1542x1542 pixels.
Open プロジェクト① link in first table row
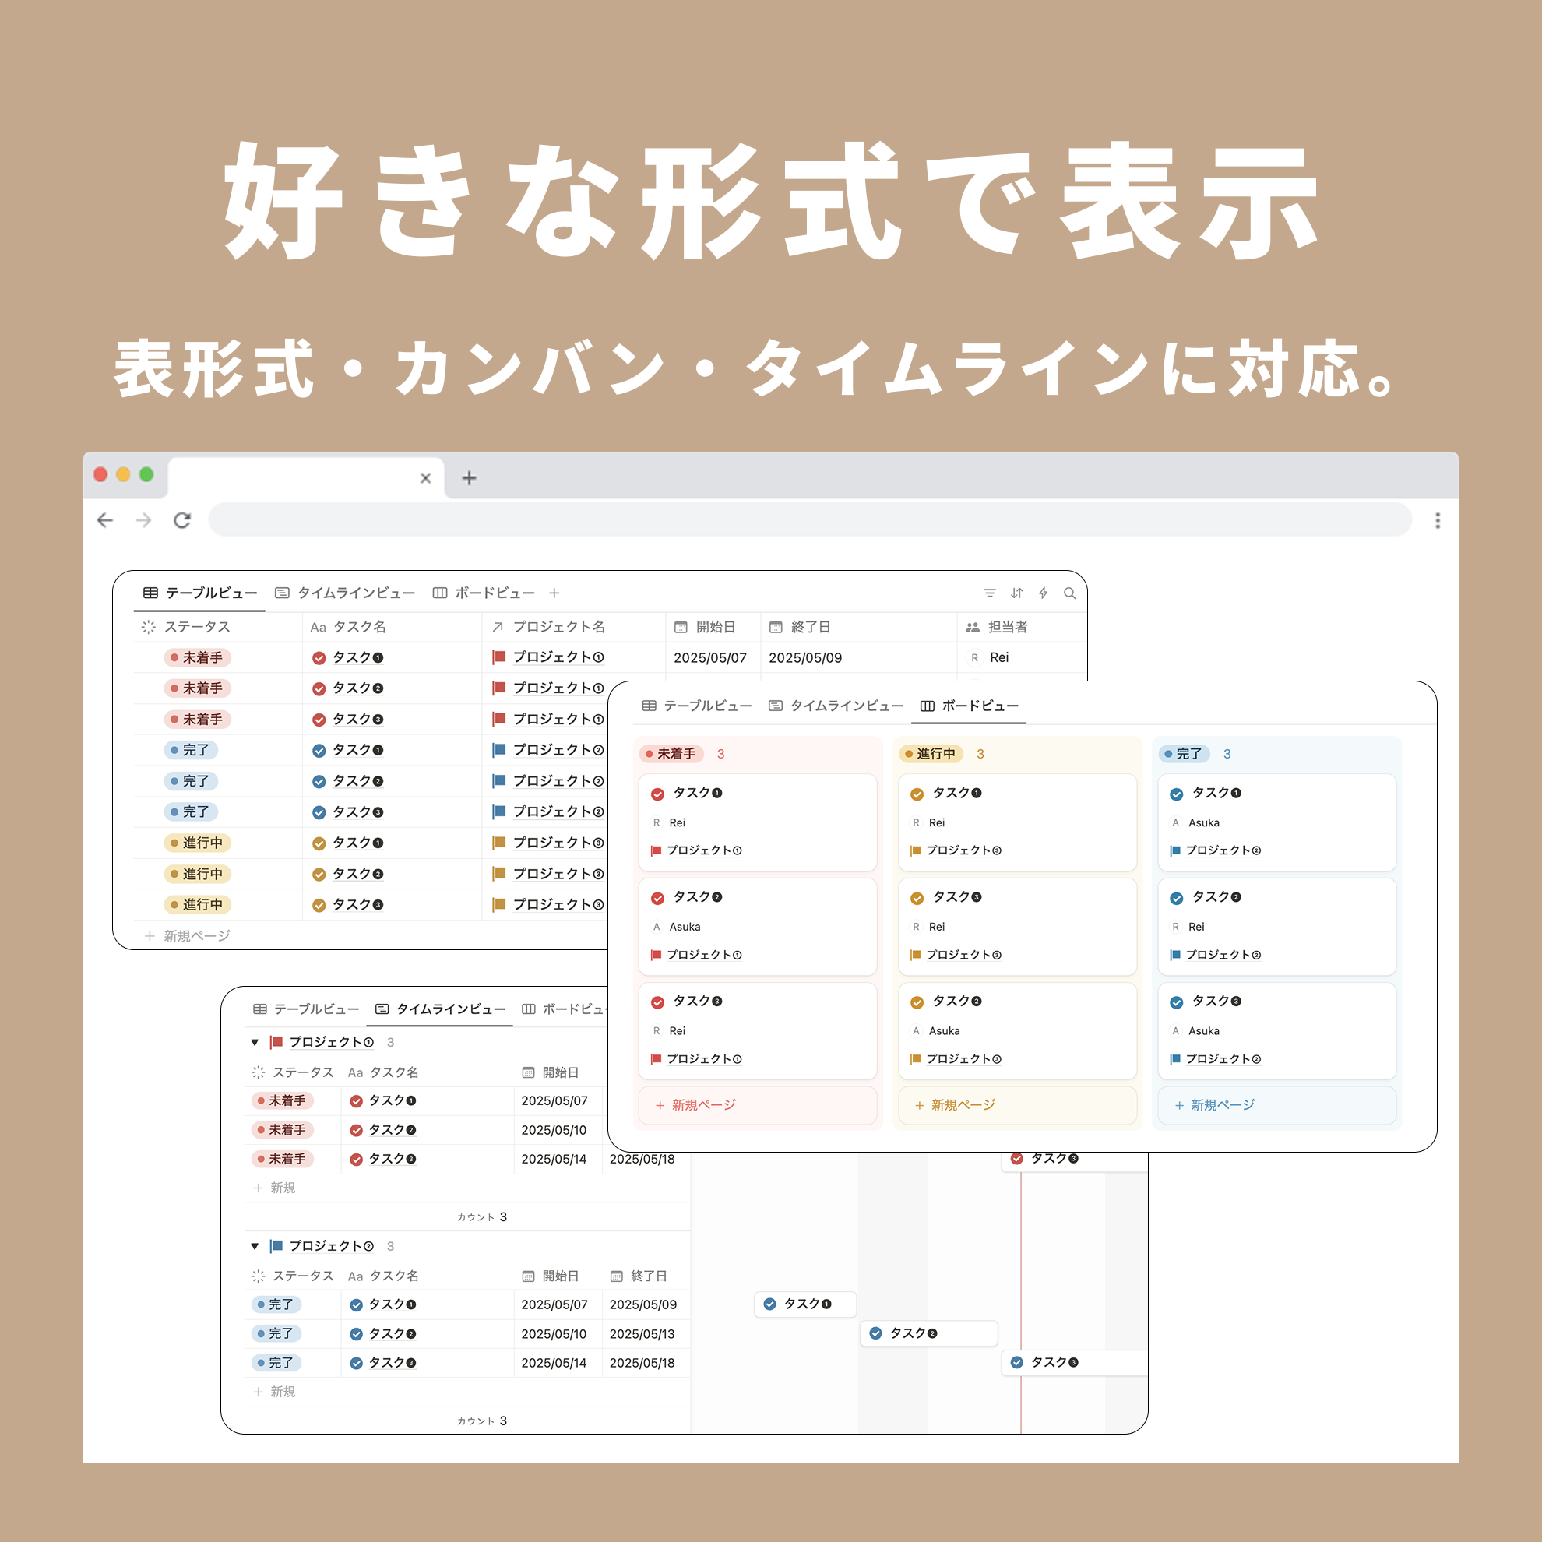click(x=557, y=657)
